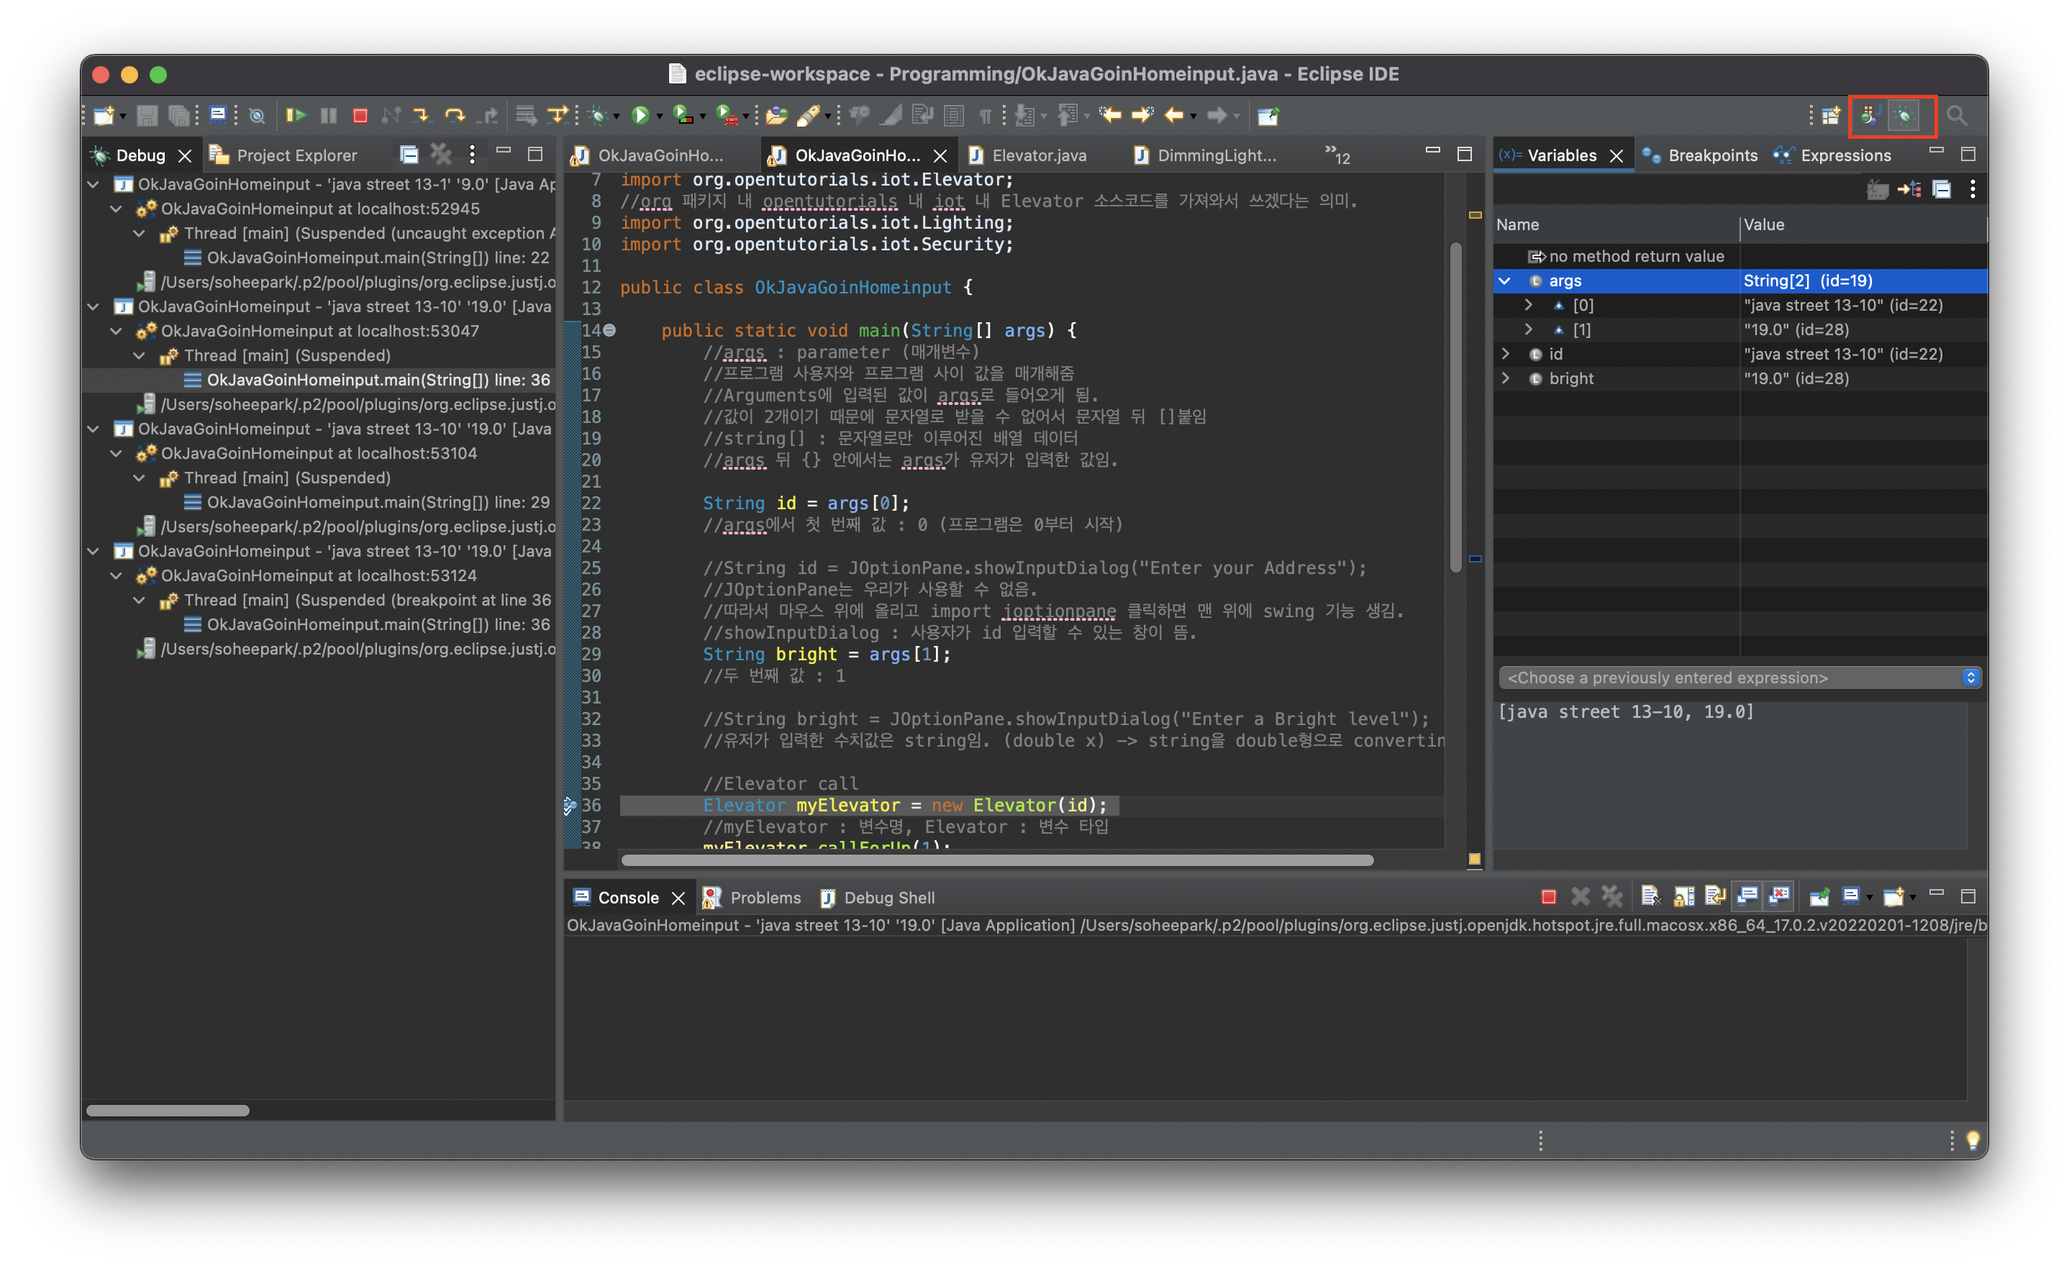2069x1266 pixels.
Task: Open Debug Shell tab
Action: pos(888,898)
